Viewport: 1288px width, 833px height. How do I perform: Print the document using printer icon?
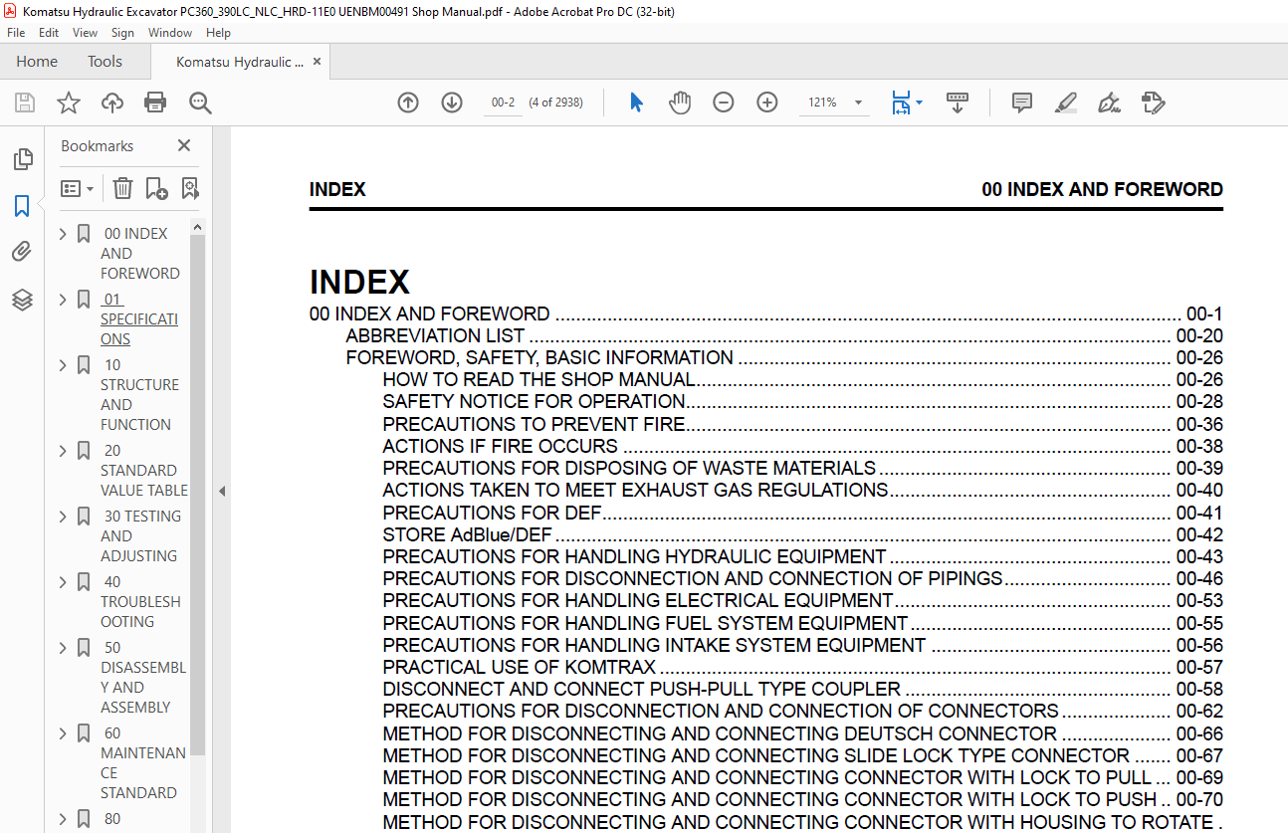[x=155, y=103]
